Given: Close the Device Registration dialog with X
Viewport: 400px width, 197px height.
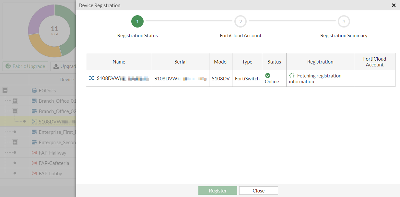Looking at the screenshot, I should [x=394, y=5].
